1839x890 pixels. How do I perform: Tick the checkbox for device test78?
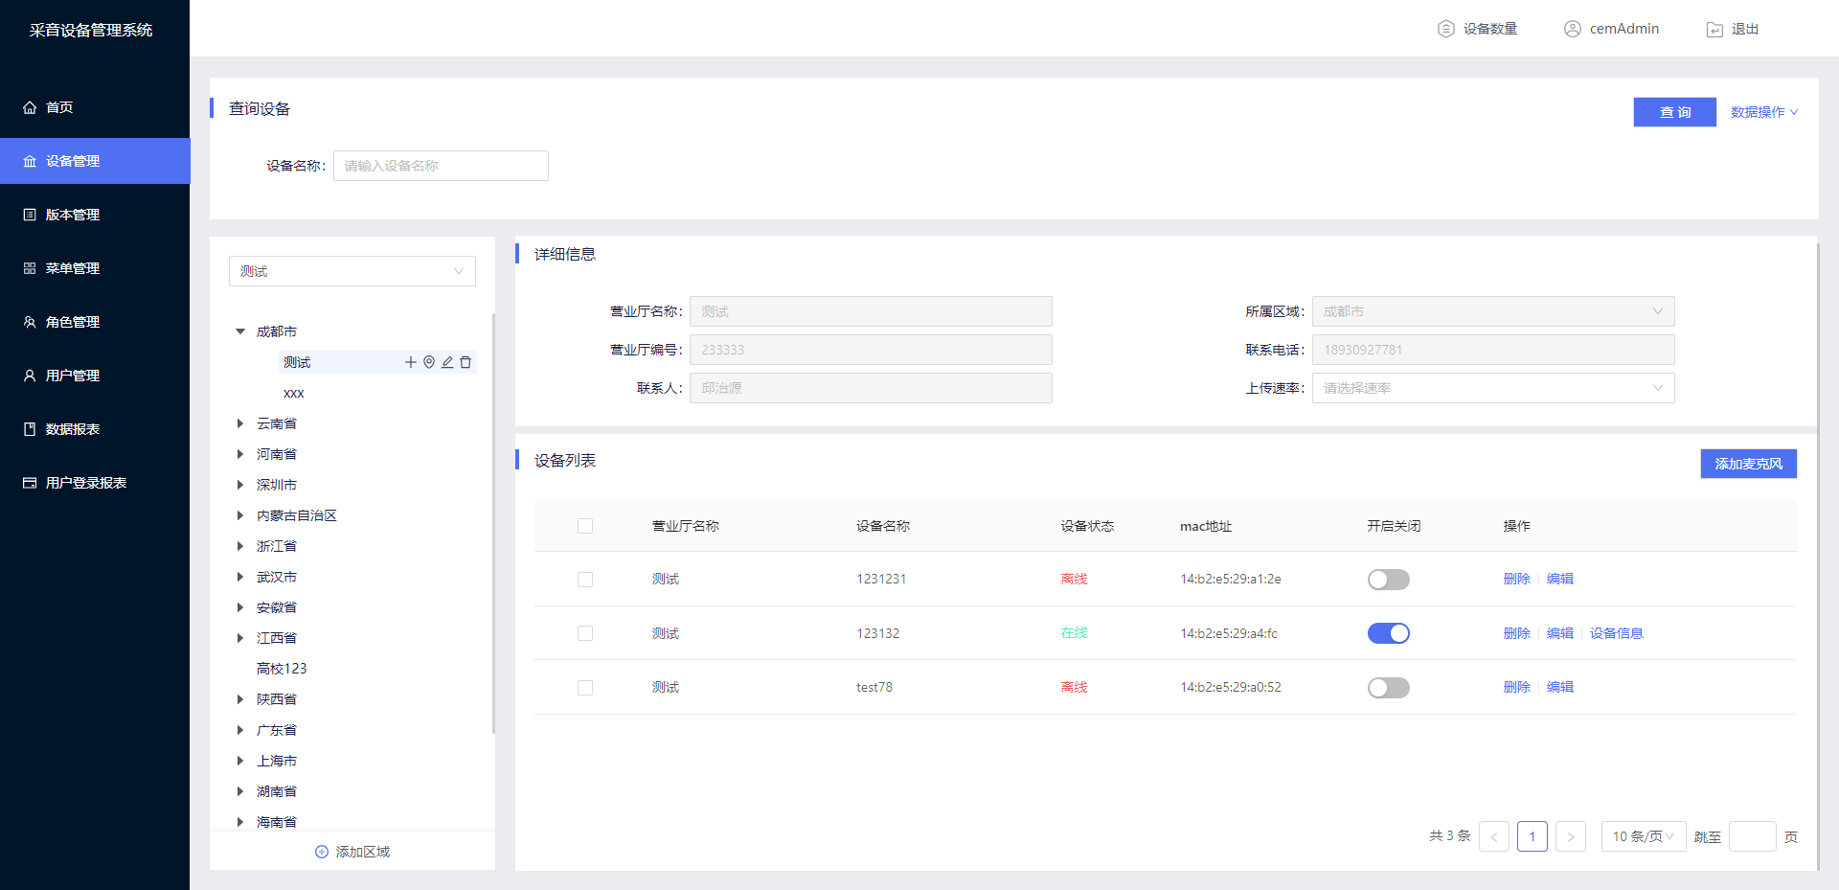(x=585, y=688)
